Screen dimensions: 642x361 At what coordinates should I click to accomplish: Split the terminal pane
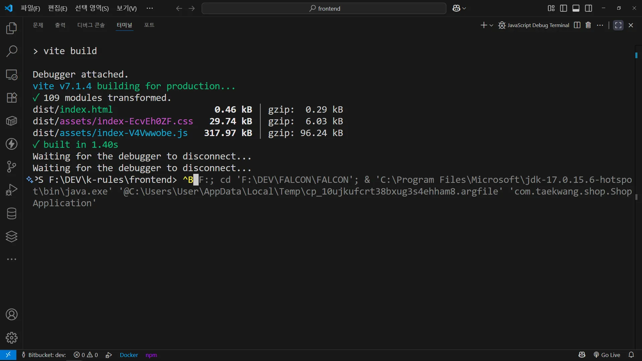[x=577, y=25]
